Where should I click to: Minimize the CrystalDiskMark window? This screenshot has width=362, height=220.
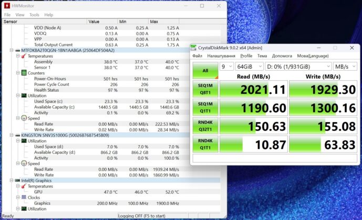[319, 48]
